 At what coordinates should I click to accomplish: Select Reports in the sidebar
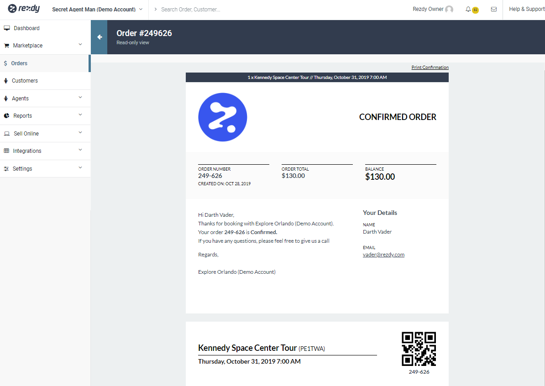[45, 116]
